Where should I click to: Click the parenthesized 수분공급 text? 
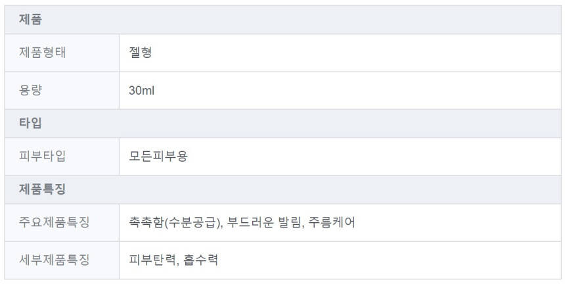191,222
